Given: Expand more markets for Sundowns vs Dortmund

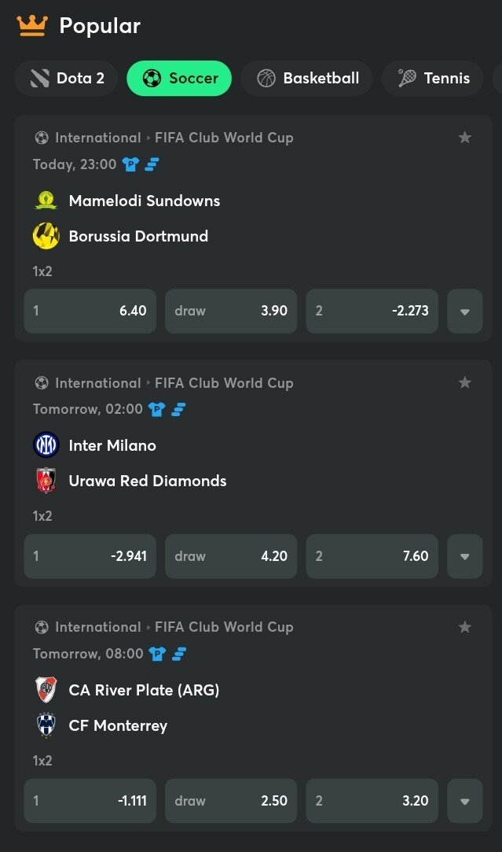Looking at the screenshot, I should click(x=464, y=311).
